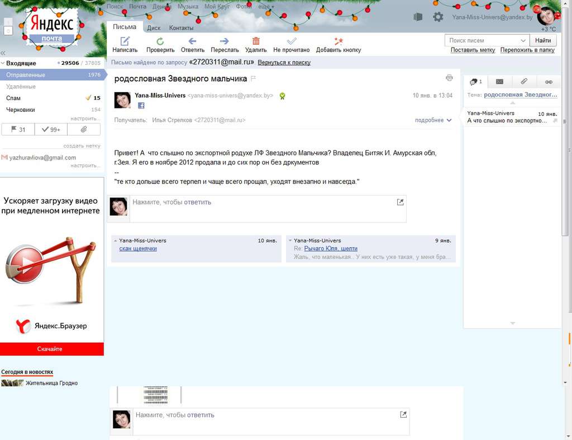The image size is (572, 440).
Task: Open Мой Круг in the top services bar
Action: [x=217, y=7]
